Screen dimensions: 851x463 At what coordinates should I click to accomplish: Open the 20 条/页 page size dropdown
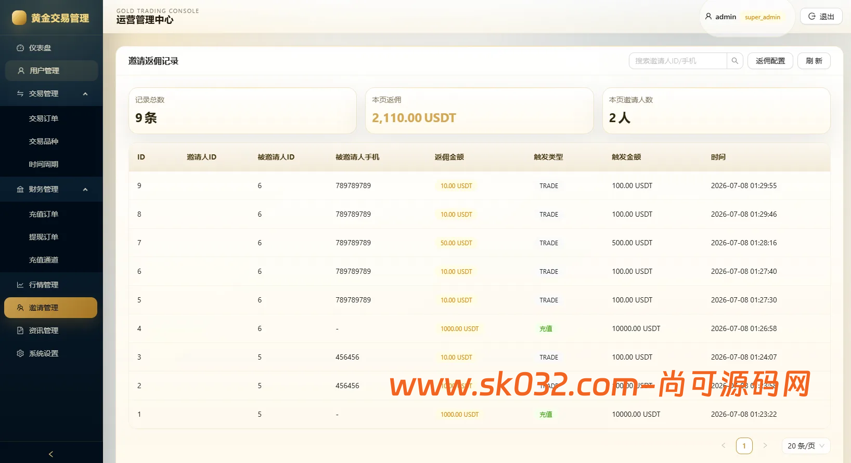806,446
